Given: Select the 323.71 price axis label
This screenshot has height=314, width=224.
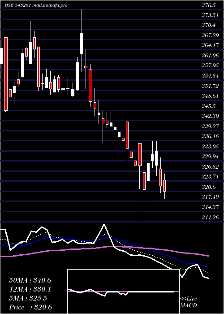Looking at the screenshot, I should [x=210, y=177].
